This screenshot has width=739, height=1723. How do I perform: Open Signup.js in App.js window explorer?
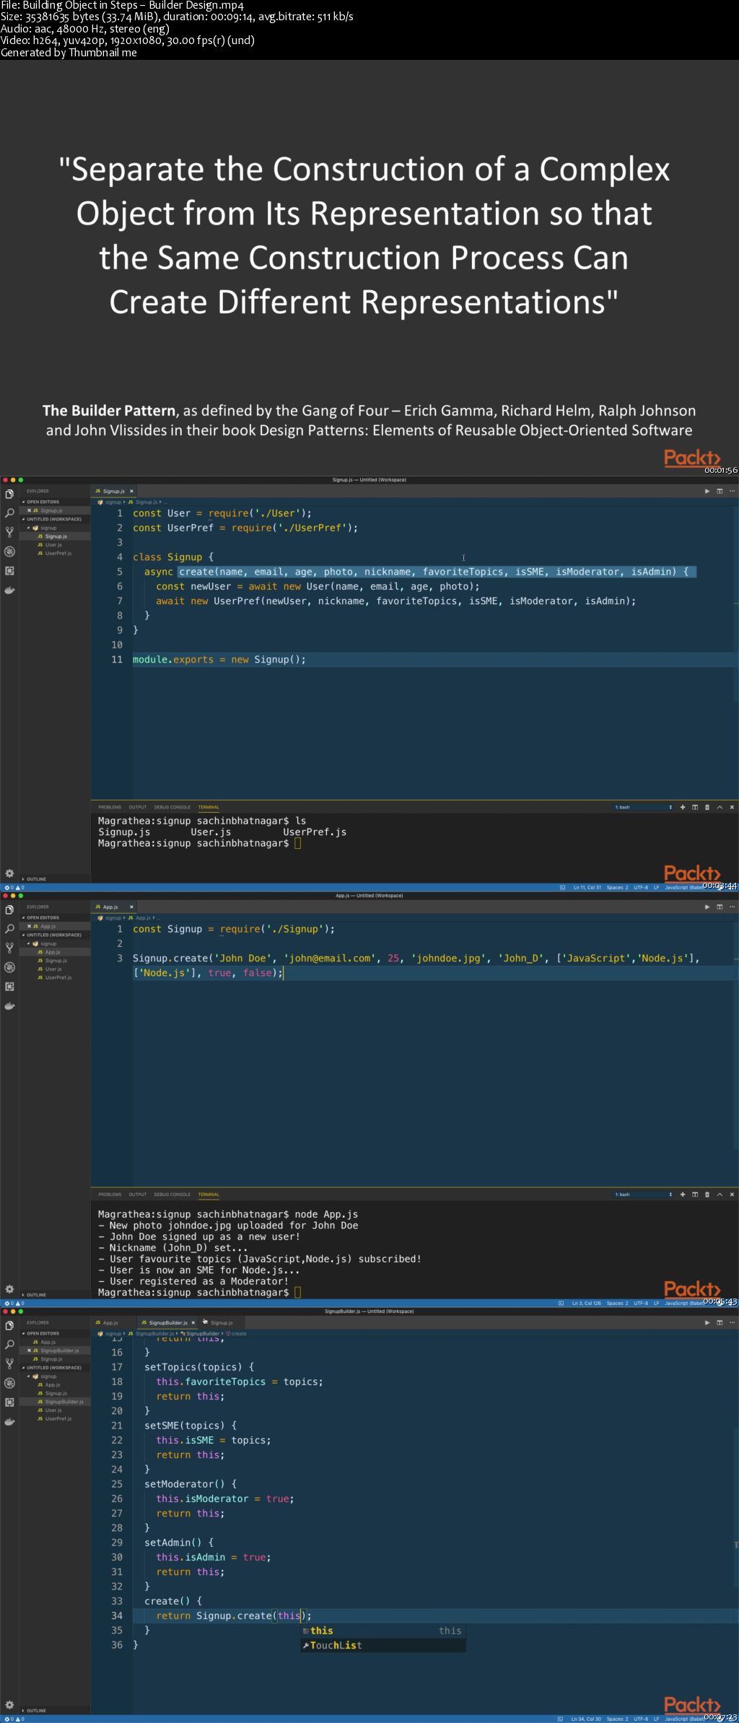click(x=56, y=961)
